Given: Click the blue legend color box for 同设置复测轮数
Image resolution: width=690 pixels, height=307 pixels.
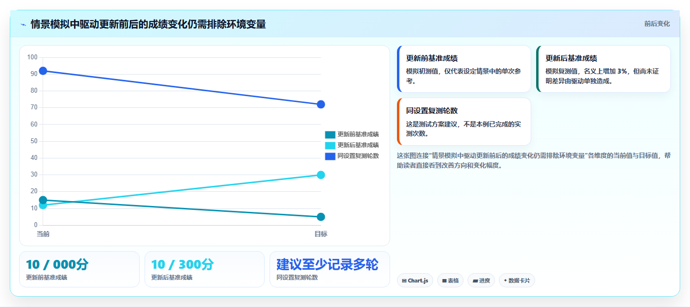Looking at the screenshot, I should (x=330, y=156).
